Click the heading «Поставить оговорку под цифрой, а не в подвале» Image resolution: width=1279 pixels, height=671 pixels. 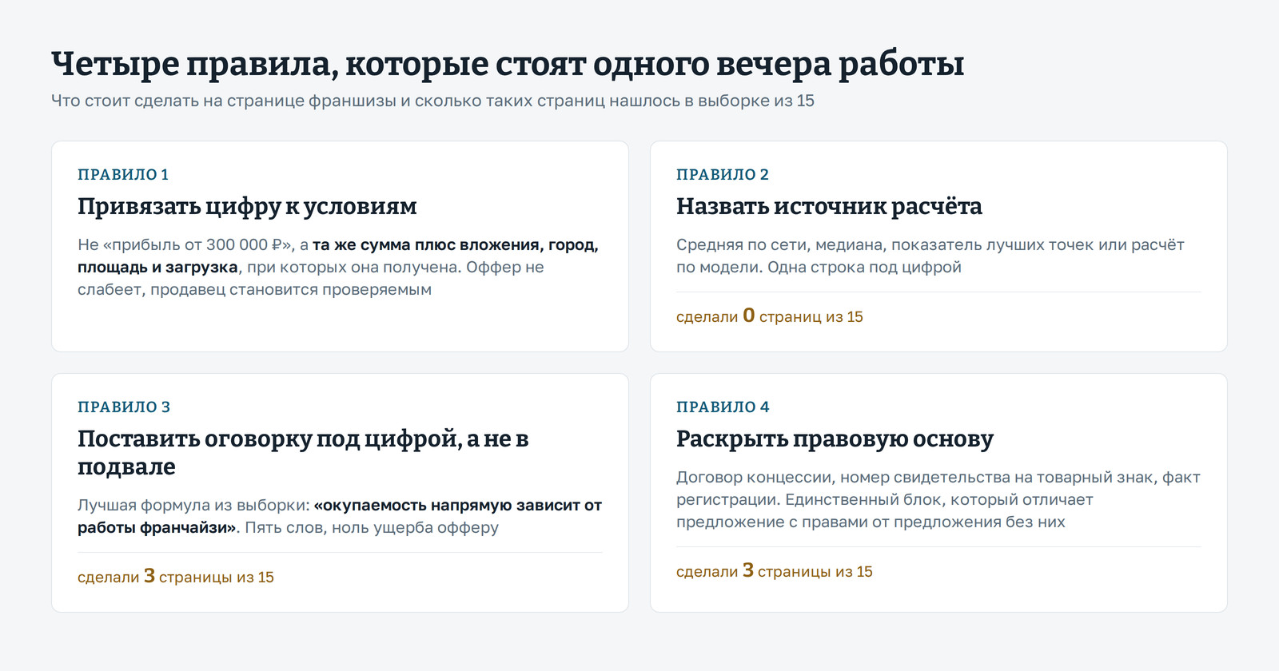click(x=303, y=452)
